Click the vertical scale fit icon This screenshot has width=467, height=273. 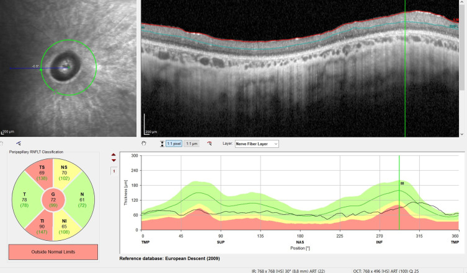tap(162, 143)
